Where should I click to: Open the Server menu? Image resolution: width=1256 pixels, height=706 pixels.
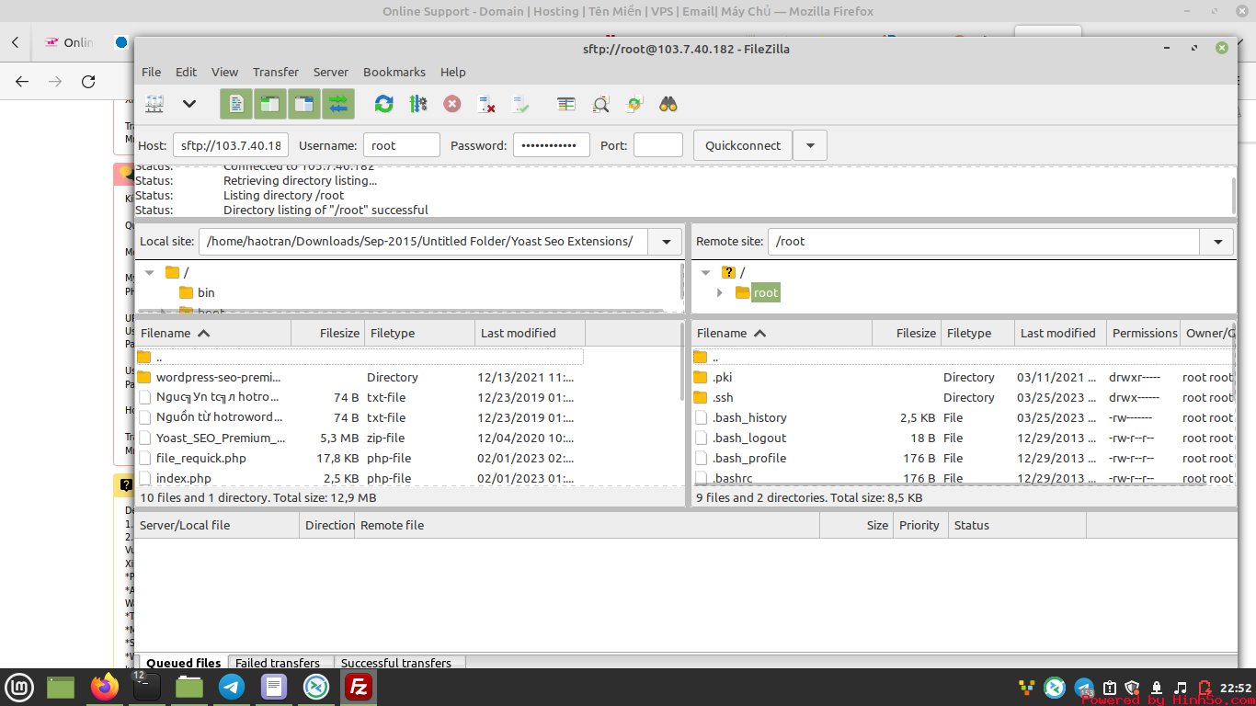pyautogui.click(x=331, y=72)
